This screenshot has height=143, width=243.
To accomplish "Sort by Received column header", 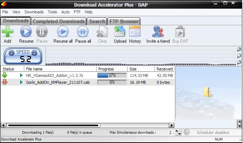I will [x=165, y=69].
